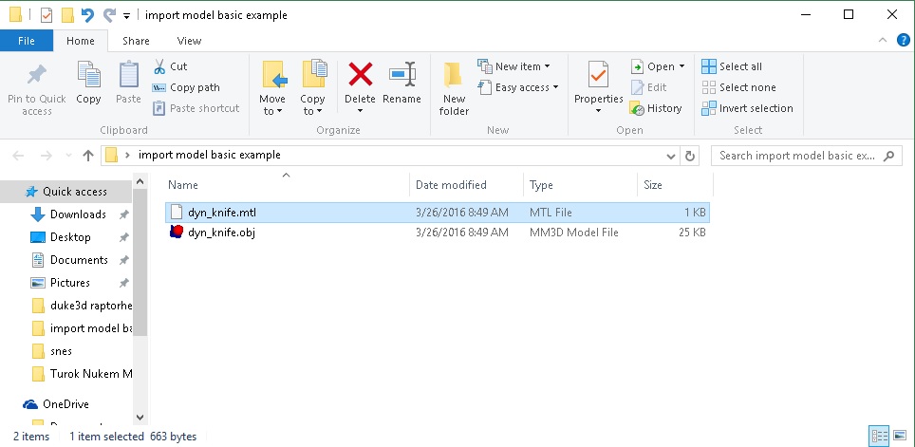The image size is (915, 447).
Task: Create a New folder from ribbon
Action: pos(454,86)
